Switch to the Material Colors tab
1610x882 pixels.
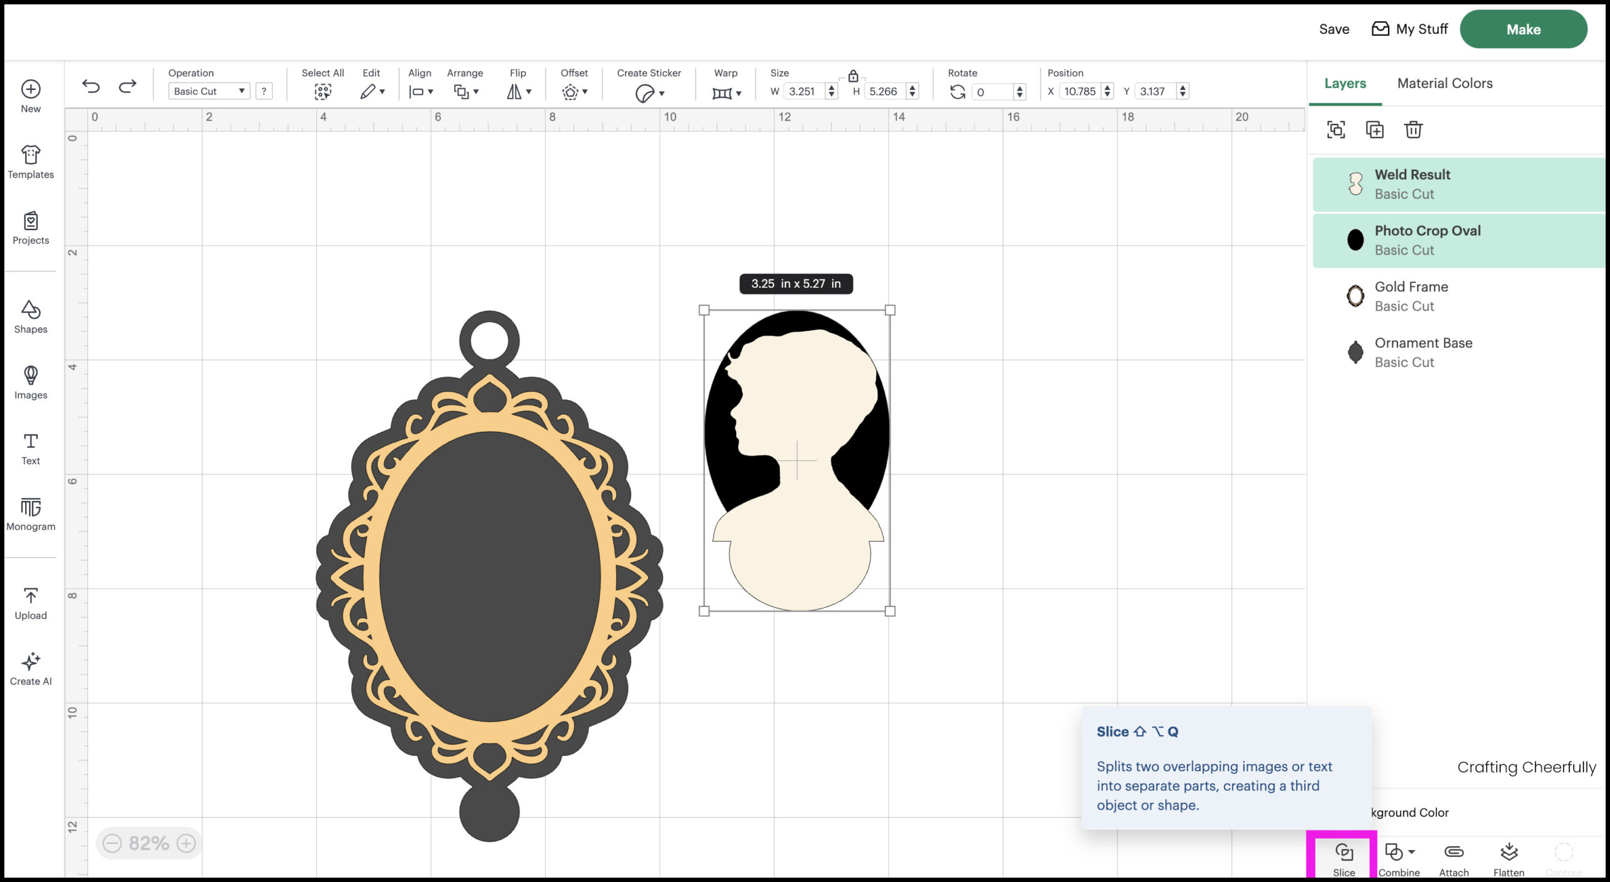(1444, 83)
